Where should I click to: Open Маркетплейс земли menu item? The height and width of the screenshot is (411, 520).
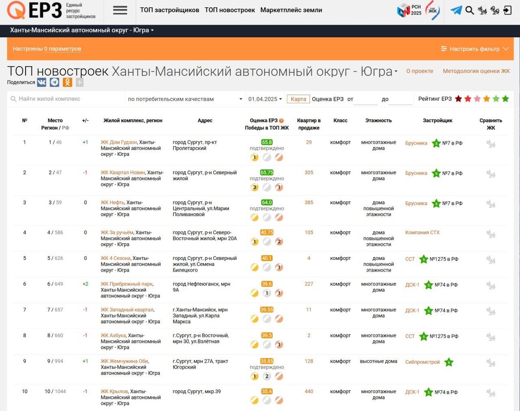coord(291,10)
